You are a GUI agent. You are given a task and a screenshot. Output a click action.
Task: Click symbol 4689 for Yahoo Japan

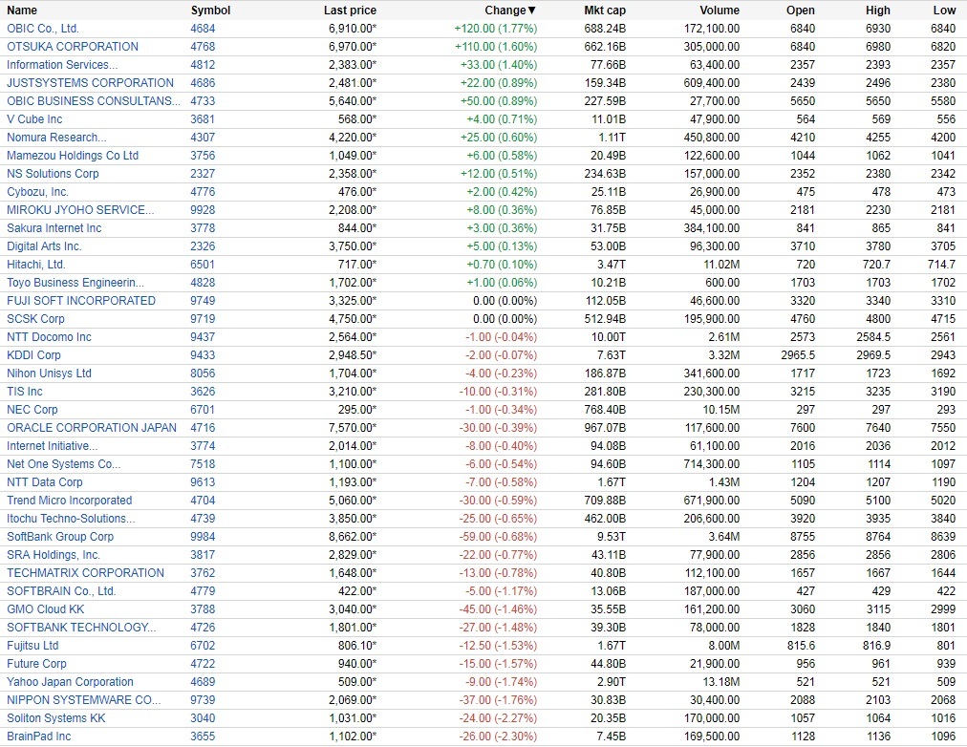pos(203,682)
